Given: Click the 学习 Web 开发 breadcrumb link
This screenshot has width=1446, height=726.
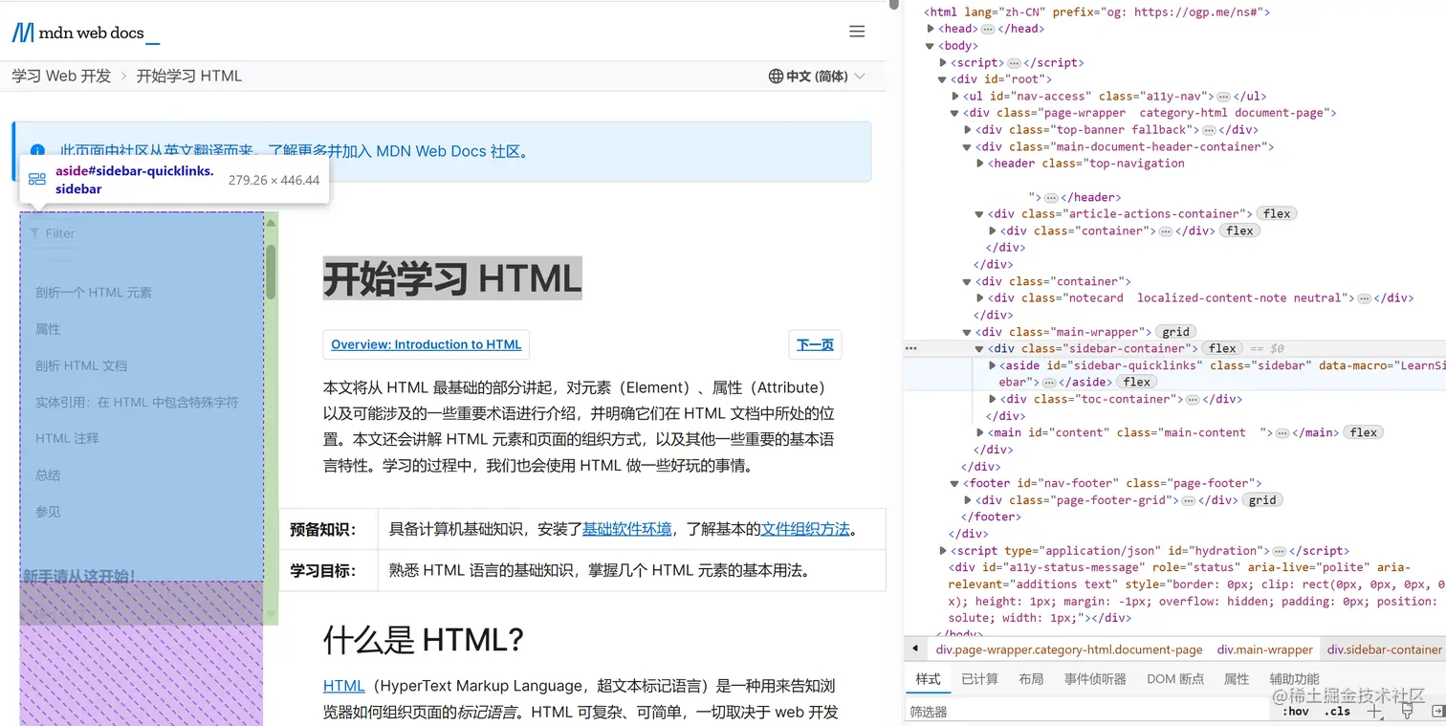Looking at the screenshot, I should pos(61,76).
